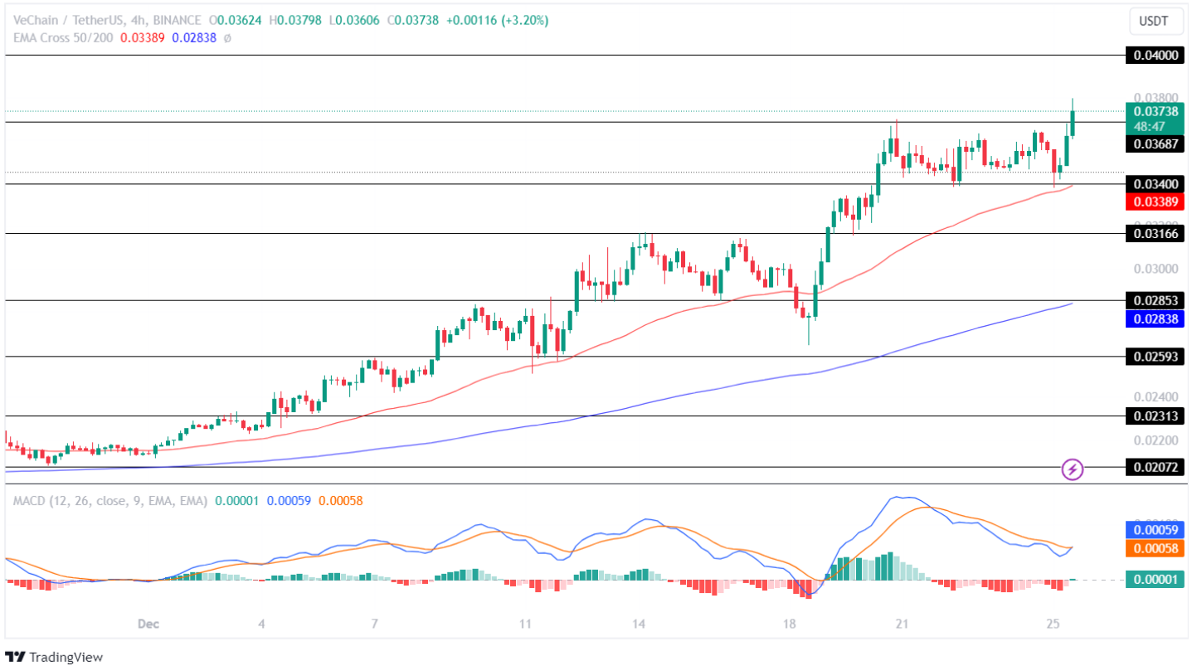Click the red EMA 0.03389 axis label
1192x666 pixels.
(1154, 202)
